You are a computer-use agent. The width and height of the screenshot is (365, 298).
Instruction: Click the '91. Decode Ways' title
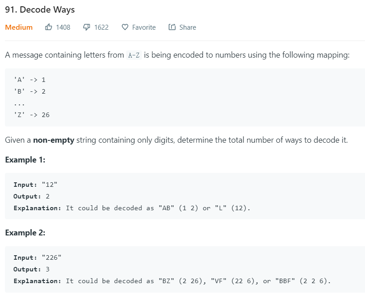click(x=40, y=10)
